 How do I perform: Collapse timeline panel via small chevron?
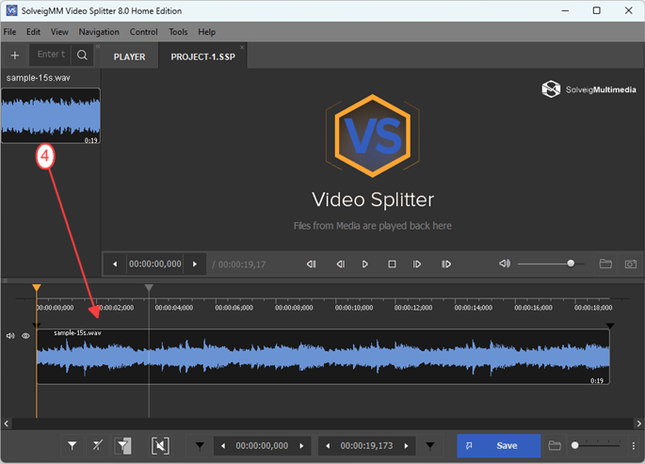click(x=5, y=280)
